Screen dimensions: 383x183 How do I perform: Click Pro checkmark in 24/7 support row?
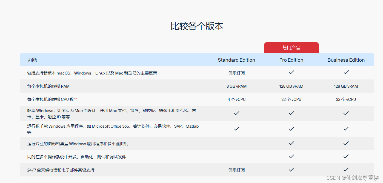coord(291,169)
